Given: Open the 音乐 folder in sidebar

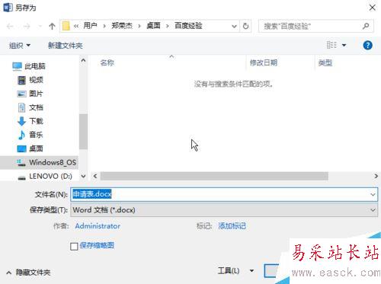Looking at the screenshot, I should (30, 135).
